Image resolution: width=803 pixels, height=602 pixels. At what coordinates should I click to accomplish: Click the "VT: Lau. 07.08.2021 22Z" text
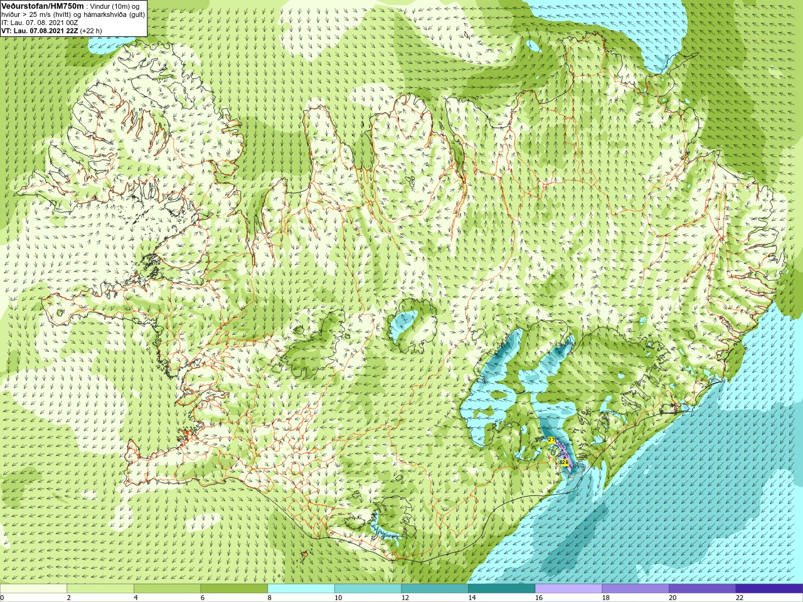coord(40,31)
